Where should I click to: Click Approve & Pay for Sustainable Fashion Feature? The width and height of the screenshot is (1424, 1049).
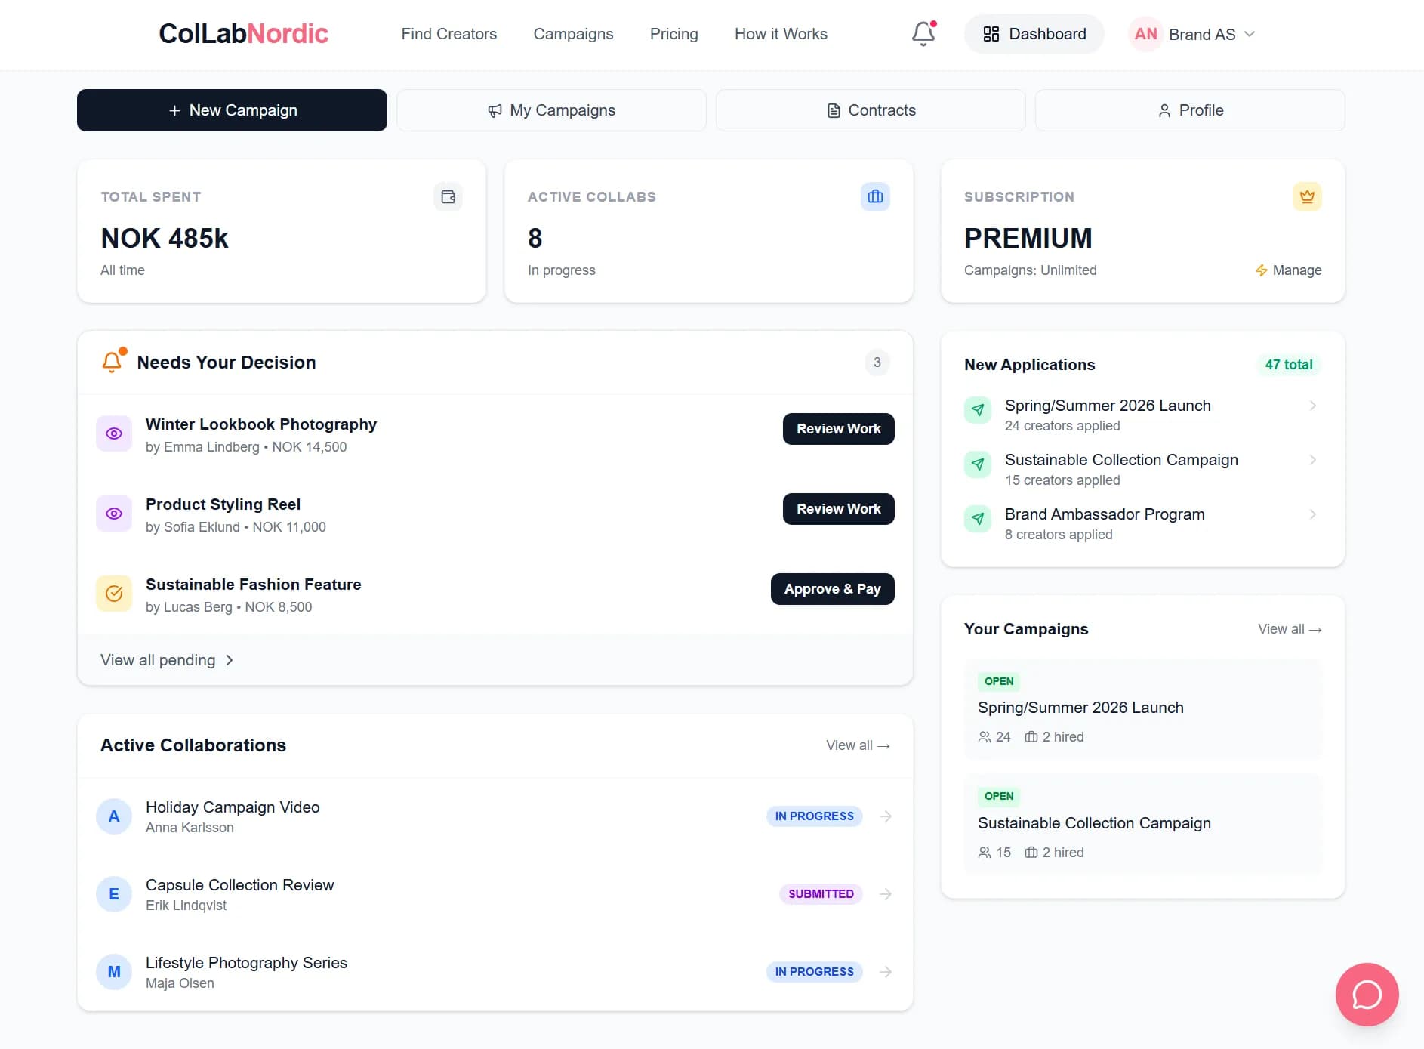(x=832, y=588)
